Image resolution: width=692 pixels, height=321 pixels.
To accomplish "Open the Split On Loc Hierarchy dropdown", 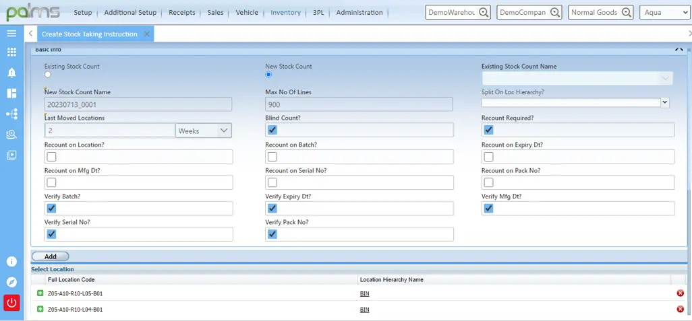I will 575,102.
